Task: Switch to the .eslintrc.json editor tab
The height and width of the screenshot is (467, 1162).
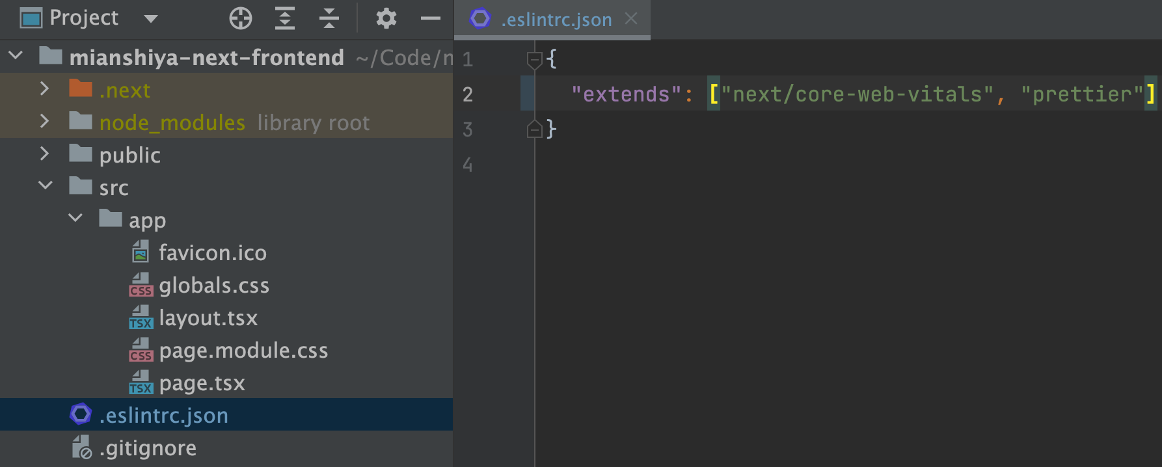Action: point(556,20)
